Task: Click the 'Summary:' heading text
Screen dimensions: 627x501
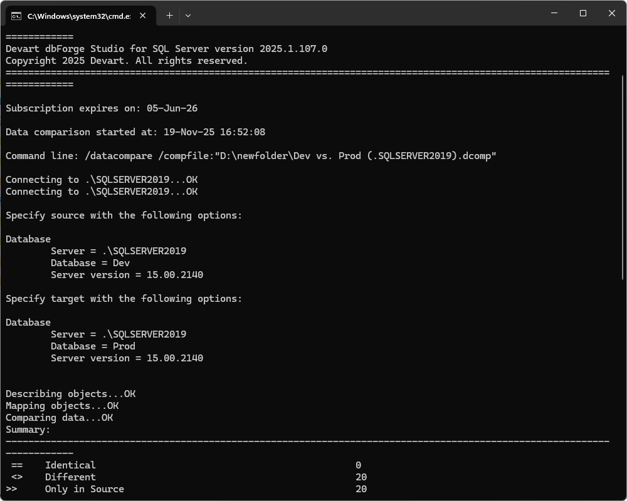Action: 28,430
